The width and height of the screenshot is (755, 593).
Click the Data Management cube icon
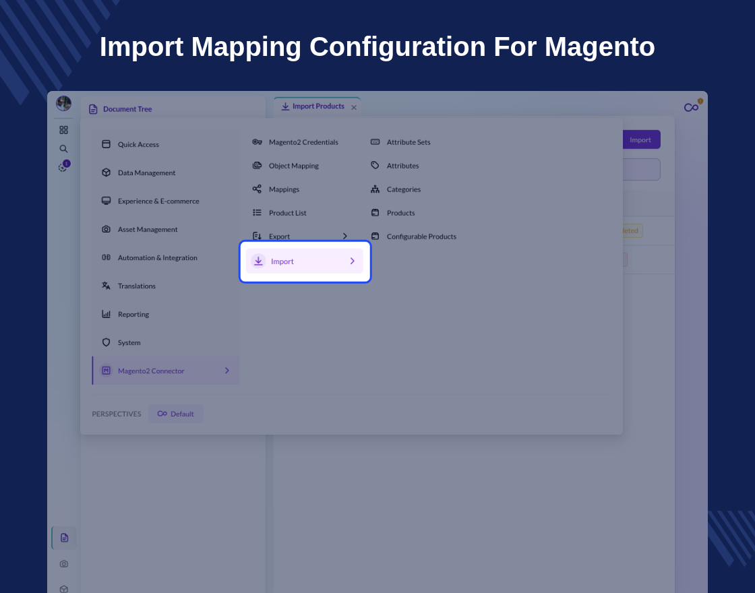(x=107, y=173)
